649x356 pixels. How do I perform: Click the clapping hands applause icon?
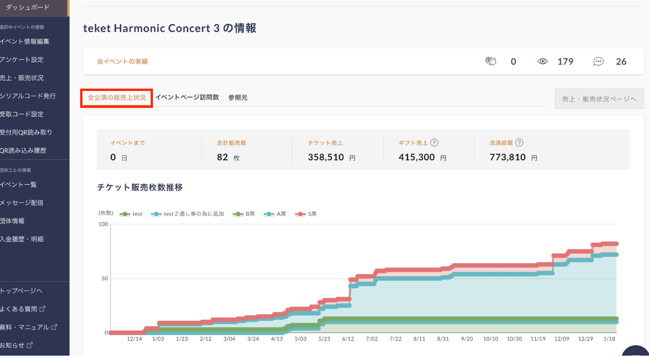(x=491, y=61)
